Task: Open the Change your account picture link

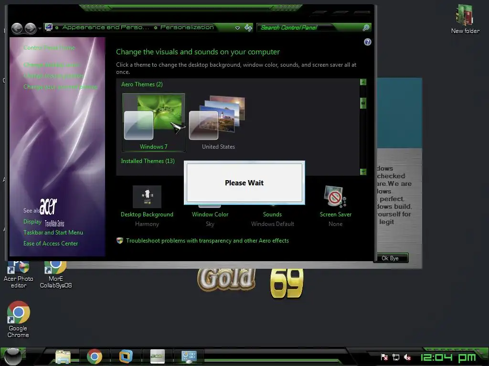Action: [x=60, y=87]
